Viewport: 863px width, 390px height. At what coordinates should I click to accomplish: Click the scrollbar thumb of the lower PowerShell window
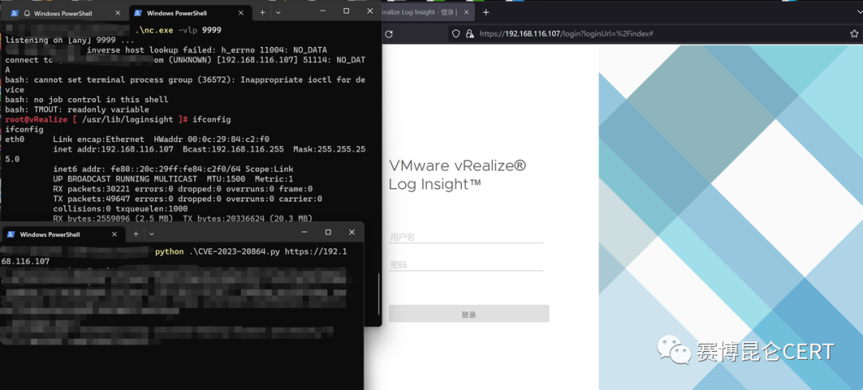378,293
